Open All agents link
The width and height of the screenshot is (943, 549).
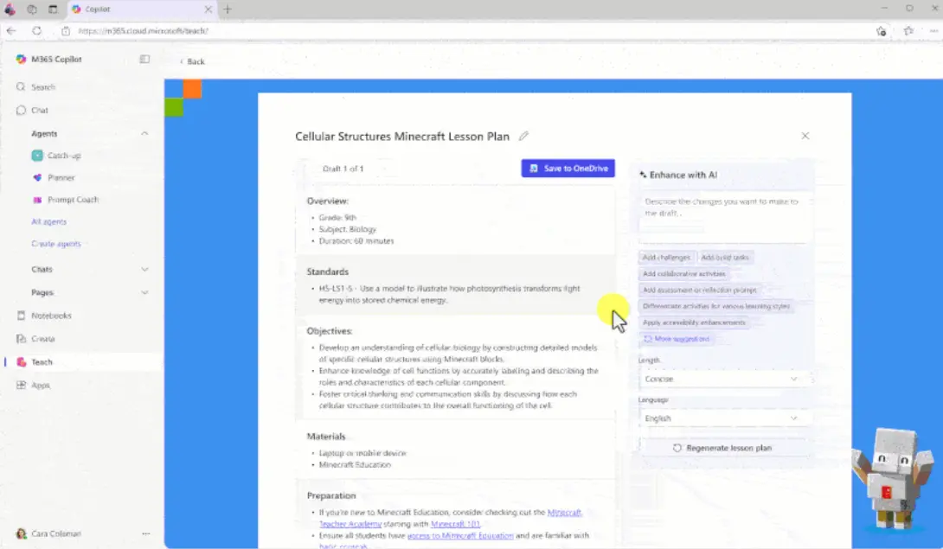[48, 222]
